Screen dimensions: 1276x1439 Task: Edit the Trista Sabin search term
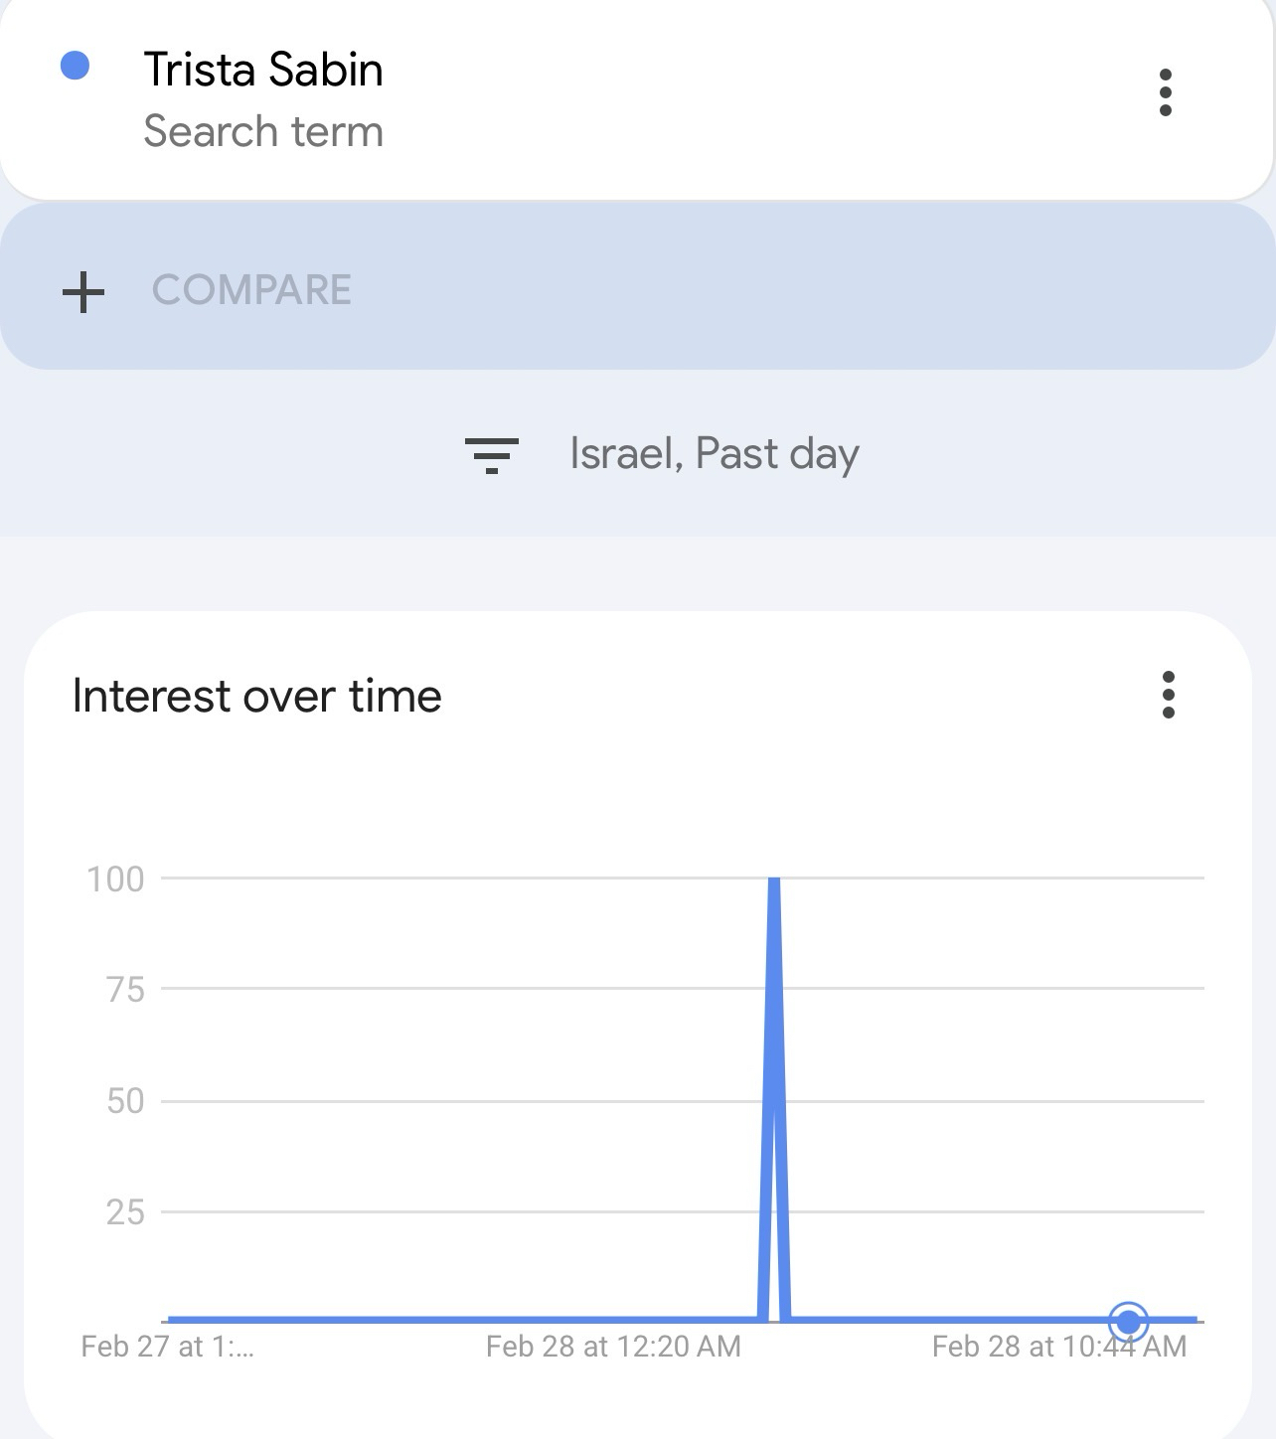263,71
